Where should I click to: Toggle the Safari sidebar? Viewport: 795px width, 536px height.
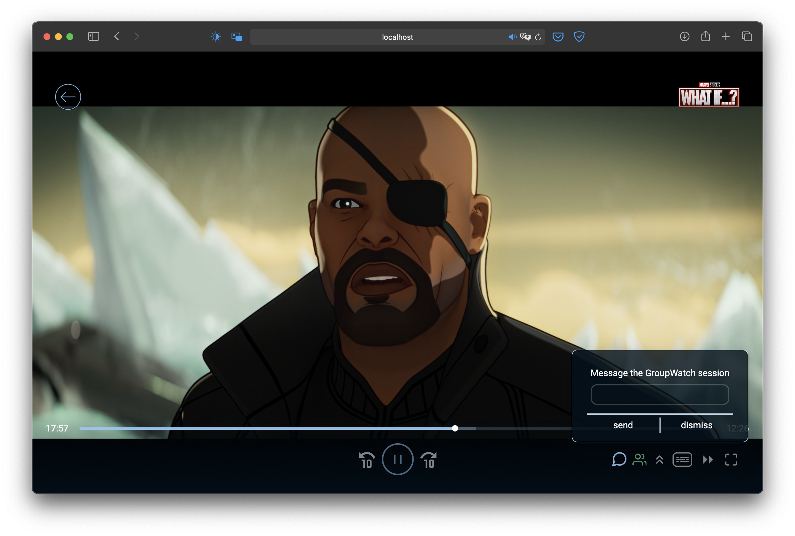pyautogui.click(x=93, y=37)
